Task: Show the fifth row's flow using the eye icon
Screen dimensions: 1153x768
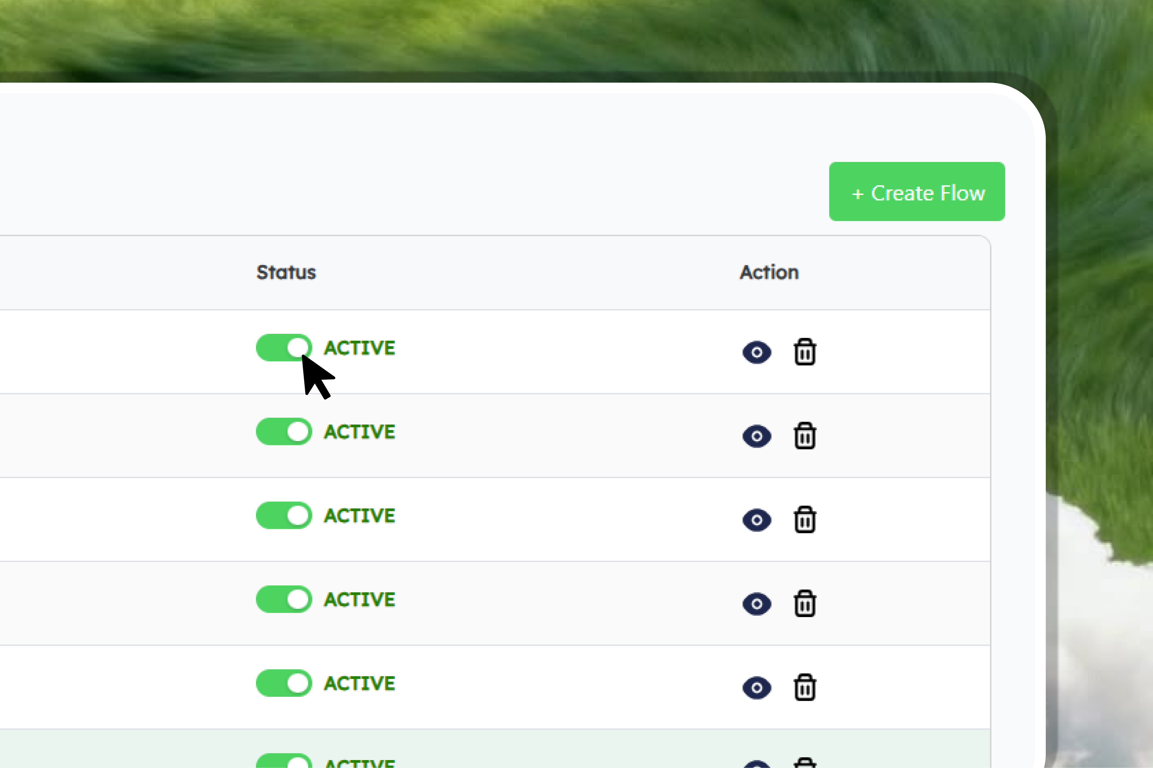Action: pos(757,688)
